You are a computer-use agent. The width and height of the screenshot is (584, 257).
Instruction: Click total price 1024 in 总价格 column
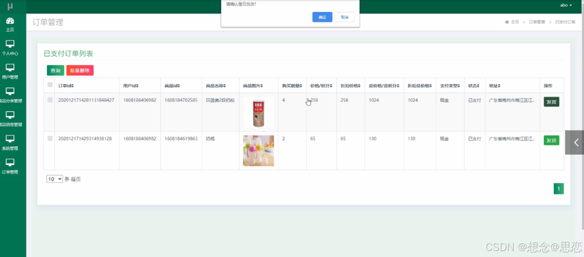[374, 100]
